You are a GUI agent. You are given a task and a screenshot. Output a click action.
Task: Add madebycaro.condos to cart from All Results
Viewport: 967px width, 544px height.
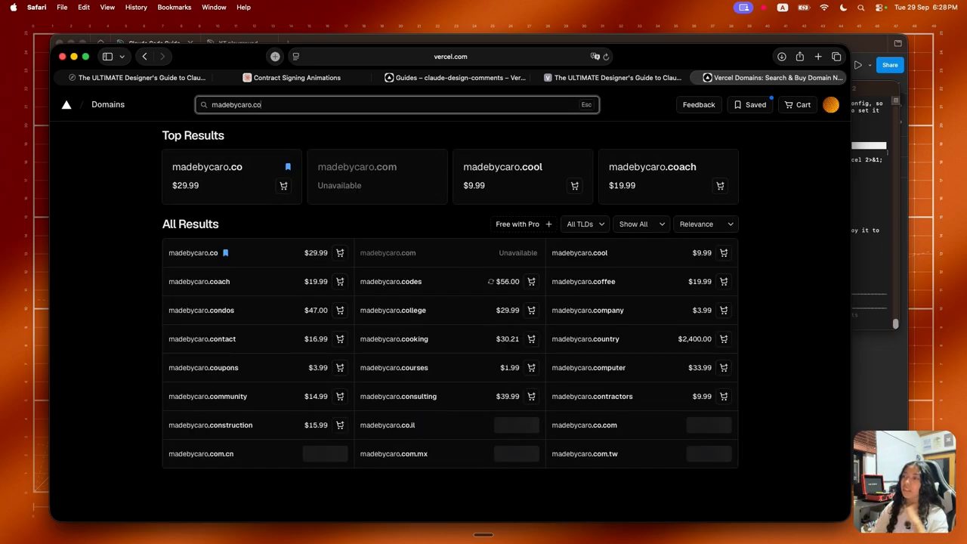tap(340, 311)
